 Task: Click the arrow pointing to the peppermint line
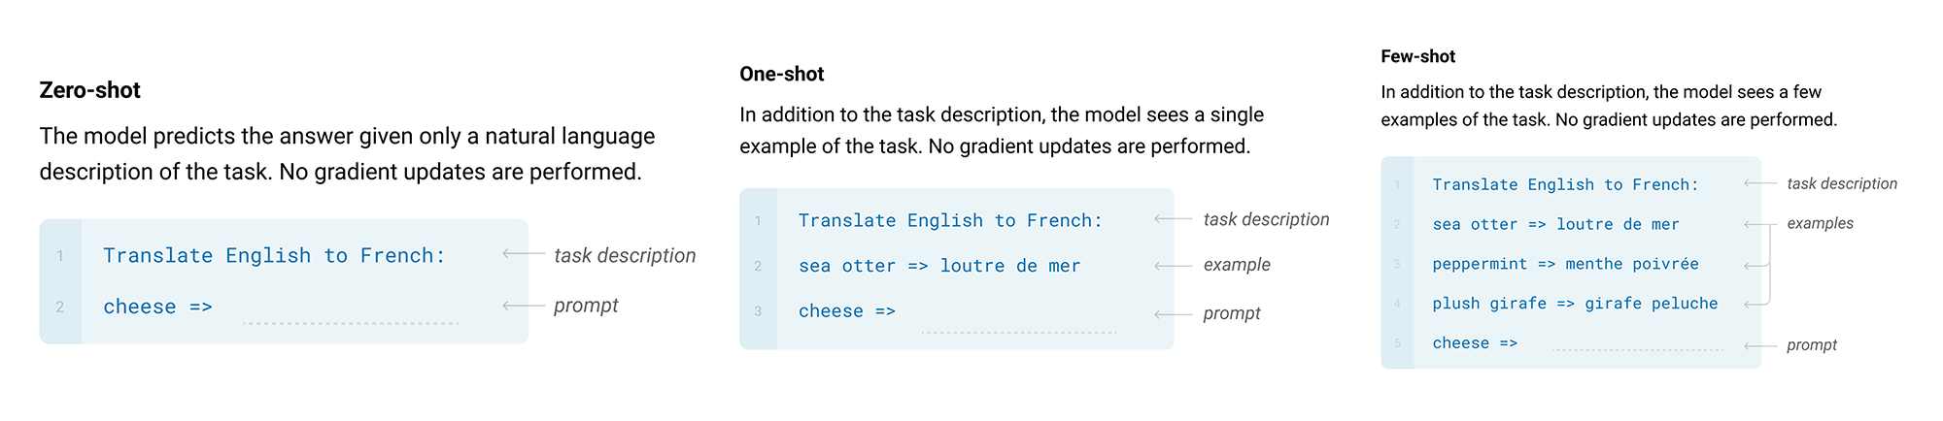tap(1754, 265)
